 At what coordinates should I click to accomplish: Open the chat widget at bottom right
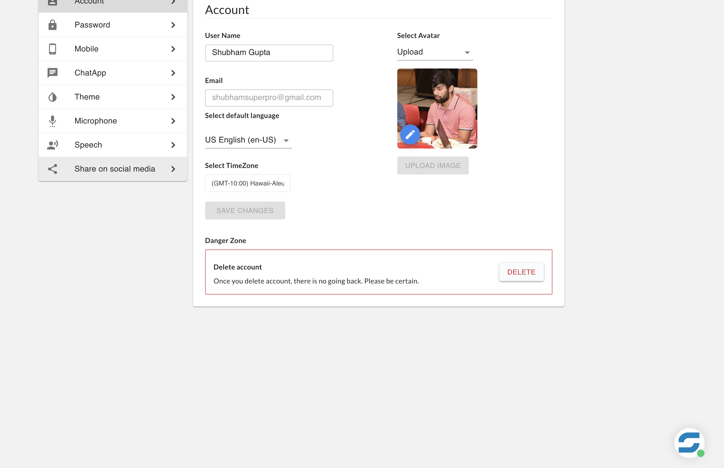689,443
